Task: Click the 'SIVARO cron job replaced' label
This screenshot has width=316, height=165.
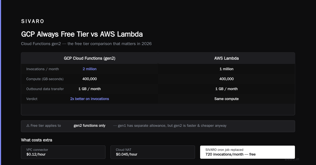Action: (224, 150)
